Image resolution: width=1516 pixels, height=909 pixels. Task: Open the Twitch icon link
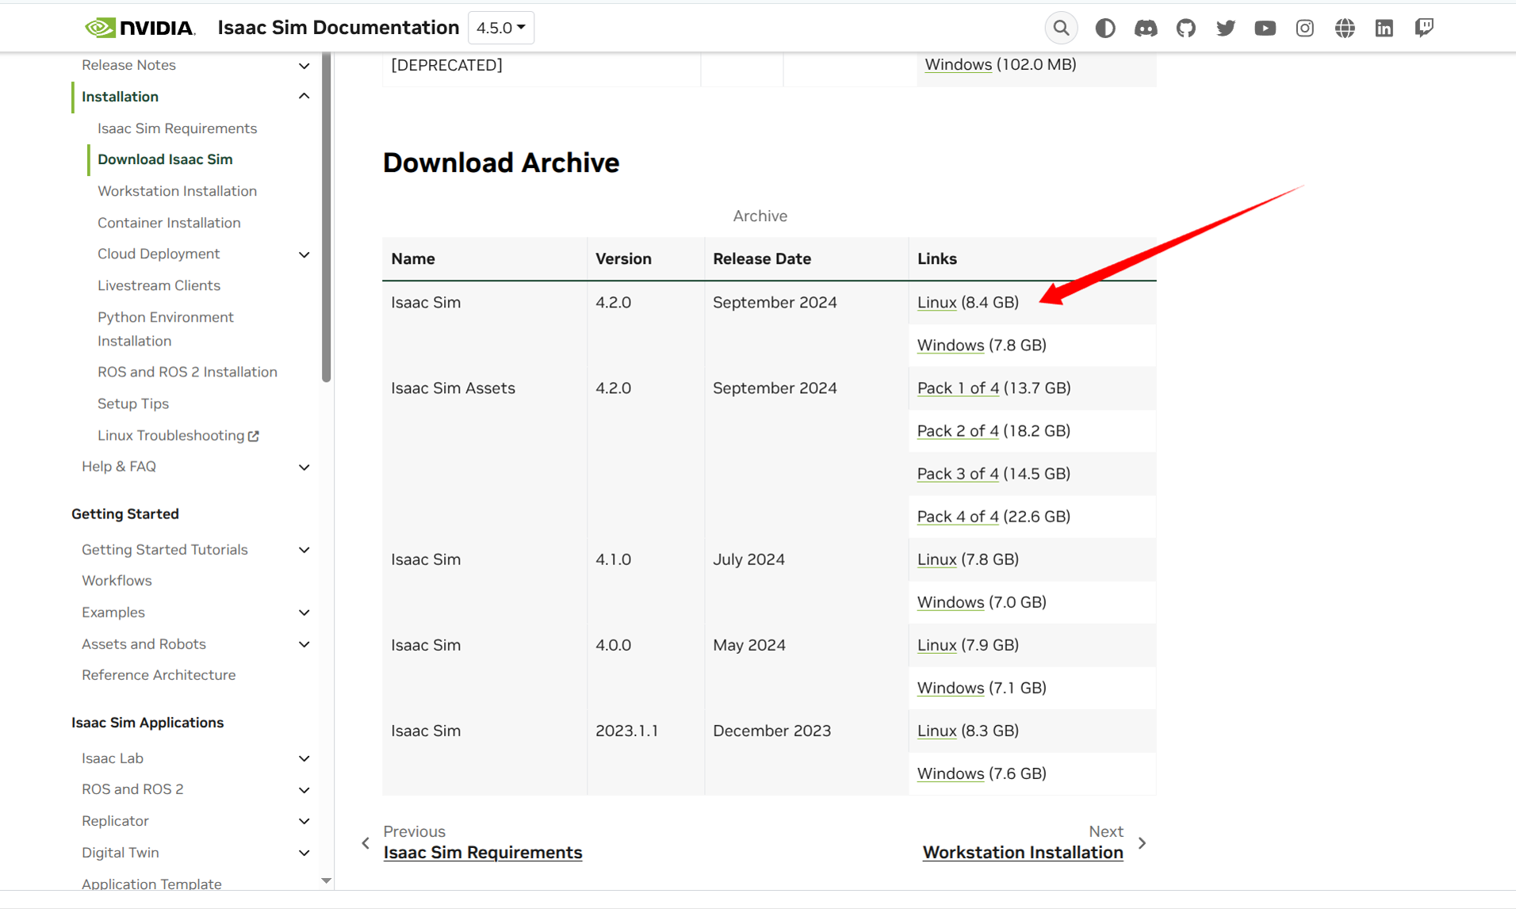[1424, 29]
